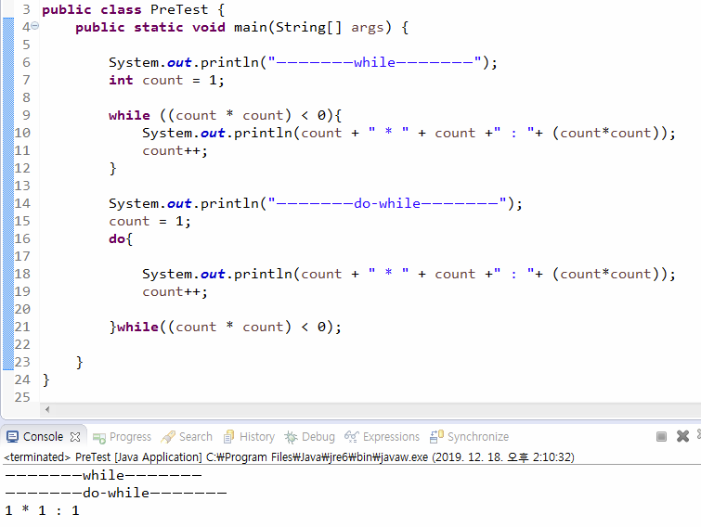Click the 'do{' keyword on line 16
The image size is (701, 527).
coord(121,239)
